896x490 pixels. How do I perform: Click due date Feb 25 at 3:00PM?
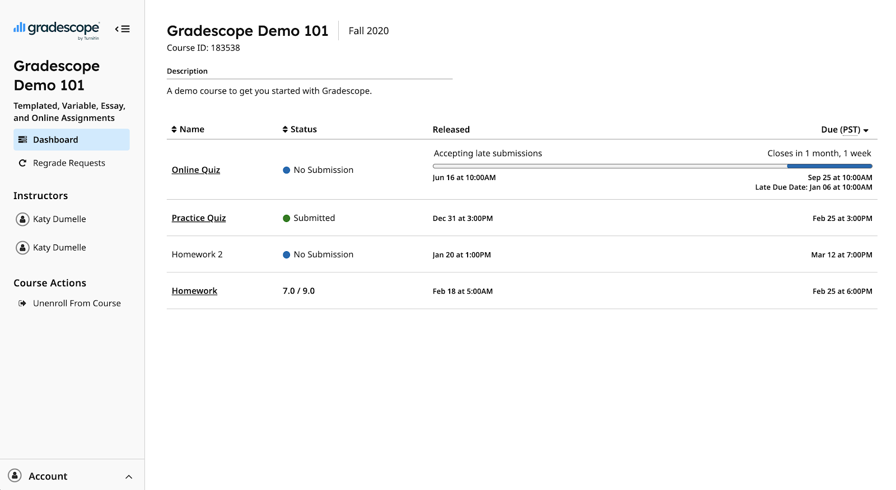pos(842,219)
